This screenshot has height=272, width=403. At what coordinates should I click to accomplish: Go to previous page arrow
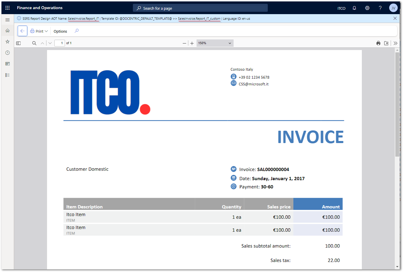[42, 43]
